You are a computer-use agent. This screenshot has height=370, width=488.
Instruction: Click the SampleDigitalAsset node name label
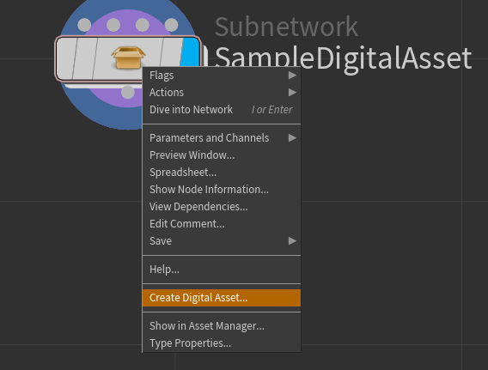(x=344, y=58)
